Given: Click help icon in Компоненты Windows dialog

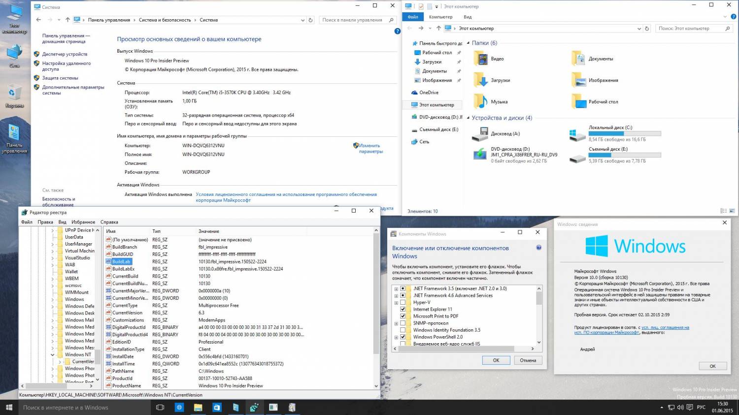Looking at the screenshot, I should coord(538,248).
